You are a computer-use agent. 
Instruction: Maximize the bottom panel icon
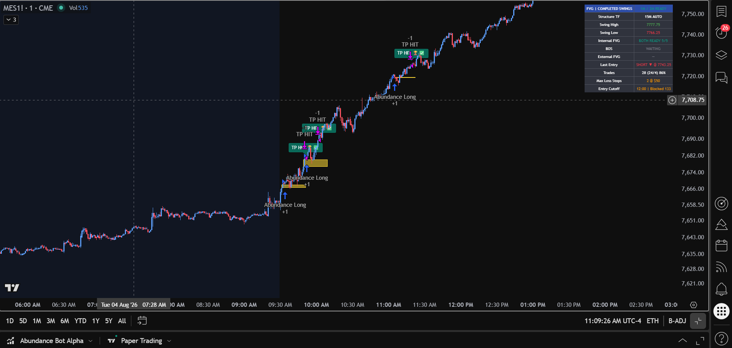coord(700,341)
